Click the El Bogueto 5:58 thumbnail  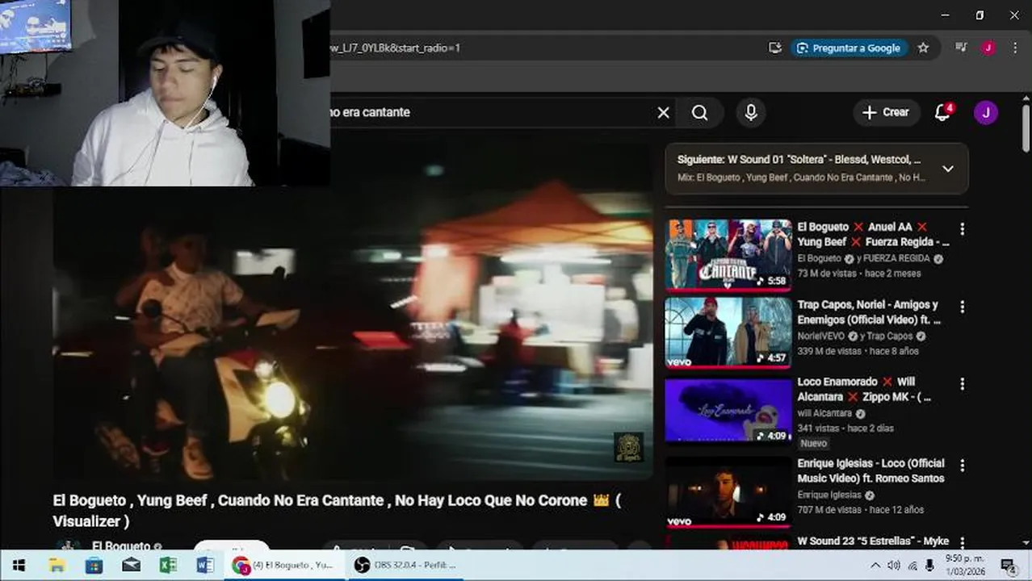click(728, 254)
